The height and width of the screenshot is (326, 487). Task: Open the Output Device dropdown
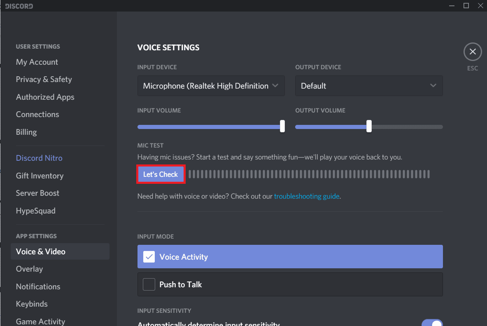368,86
